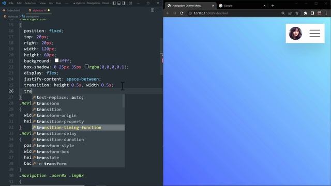Screen dimensions: 331x186
Task: Go forward in the browser
Action: pyautogui.click(x=175, y=13)
